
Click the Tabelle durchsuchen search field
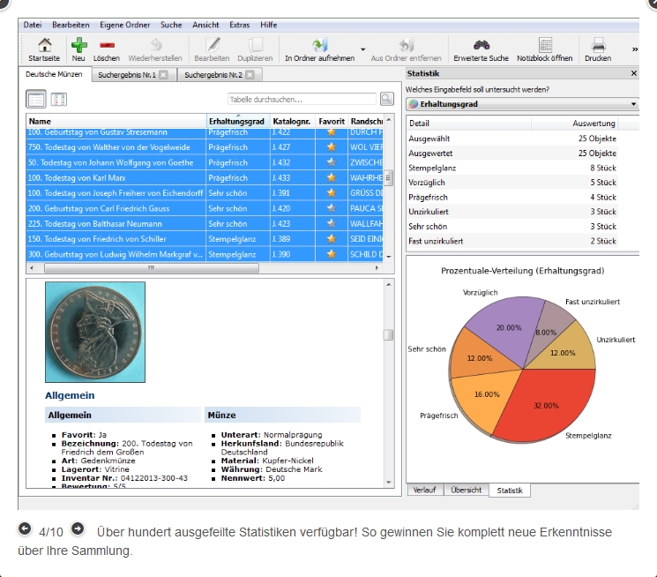coord(302,100)
